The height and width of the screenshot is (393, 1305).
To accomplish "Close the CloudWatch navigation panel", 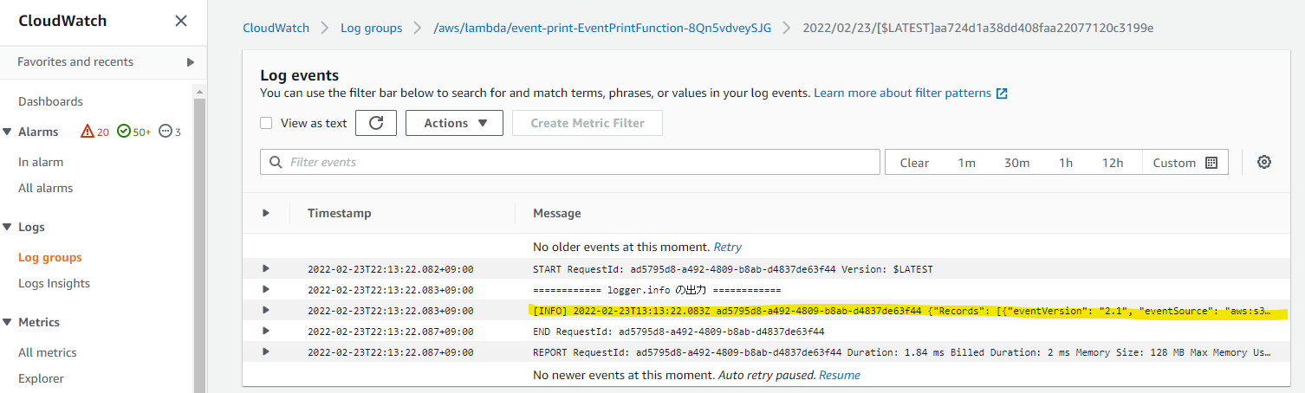I will [181, 21].
